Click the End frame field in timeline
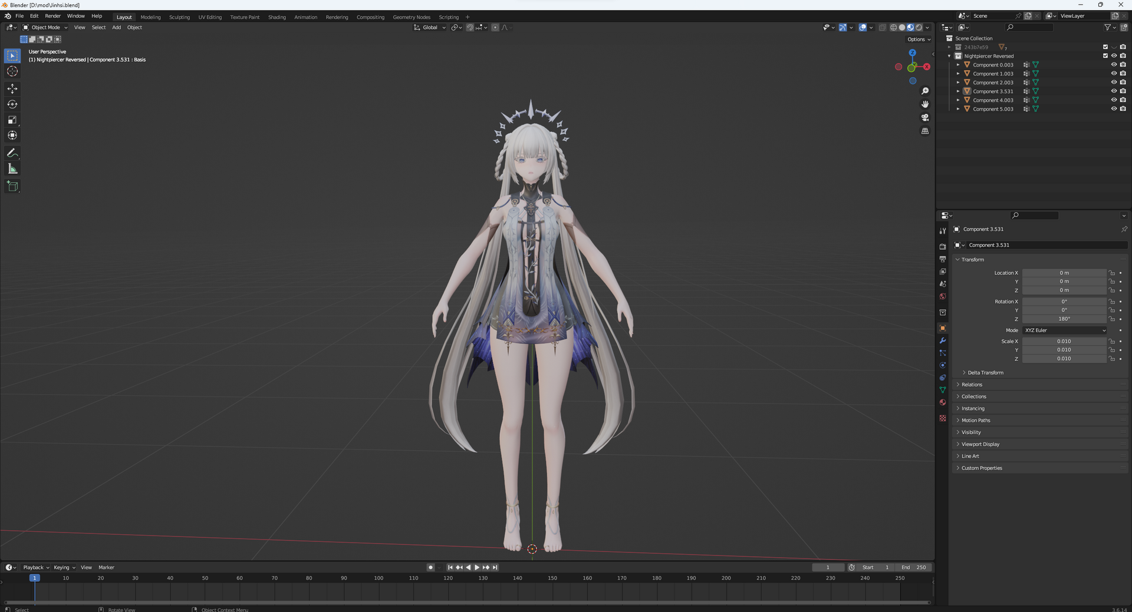The height and width of the screenshot is (612, 1132). coord(913,568)
